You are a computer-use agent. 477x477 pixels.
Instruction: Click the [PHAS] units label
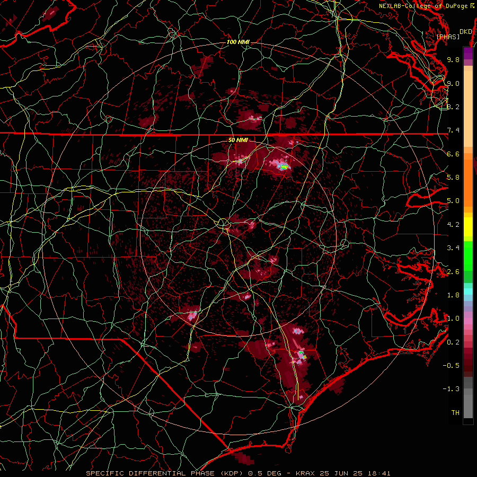(x=448, y=37)
